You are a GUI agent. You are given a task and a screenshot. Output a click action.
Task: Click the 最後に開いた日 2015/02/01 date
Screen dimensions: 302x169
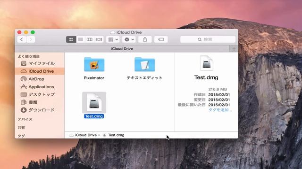(219, 105)
